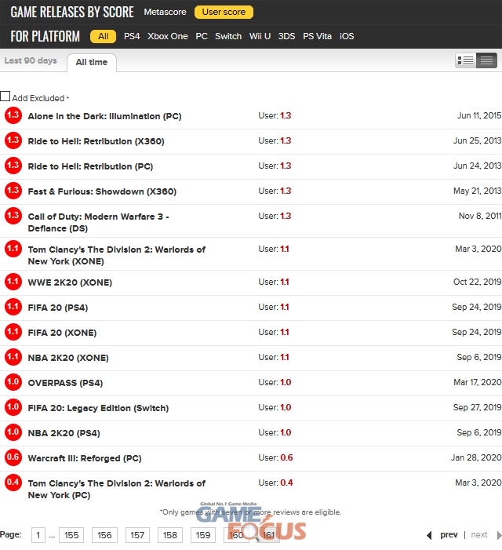Screen dimensions: 502x550
Task: Click the Jun 11, 2015 release date
Action: click(479, 115)
